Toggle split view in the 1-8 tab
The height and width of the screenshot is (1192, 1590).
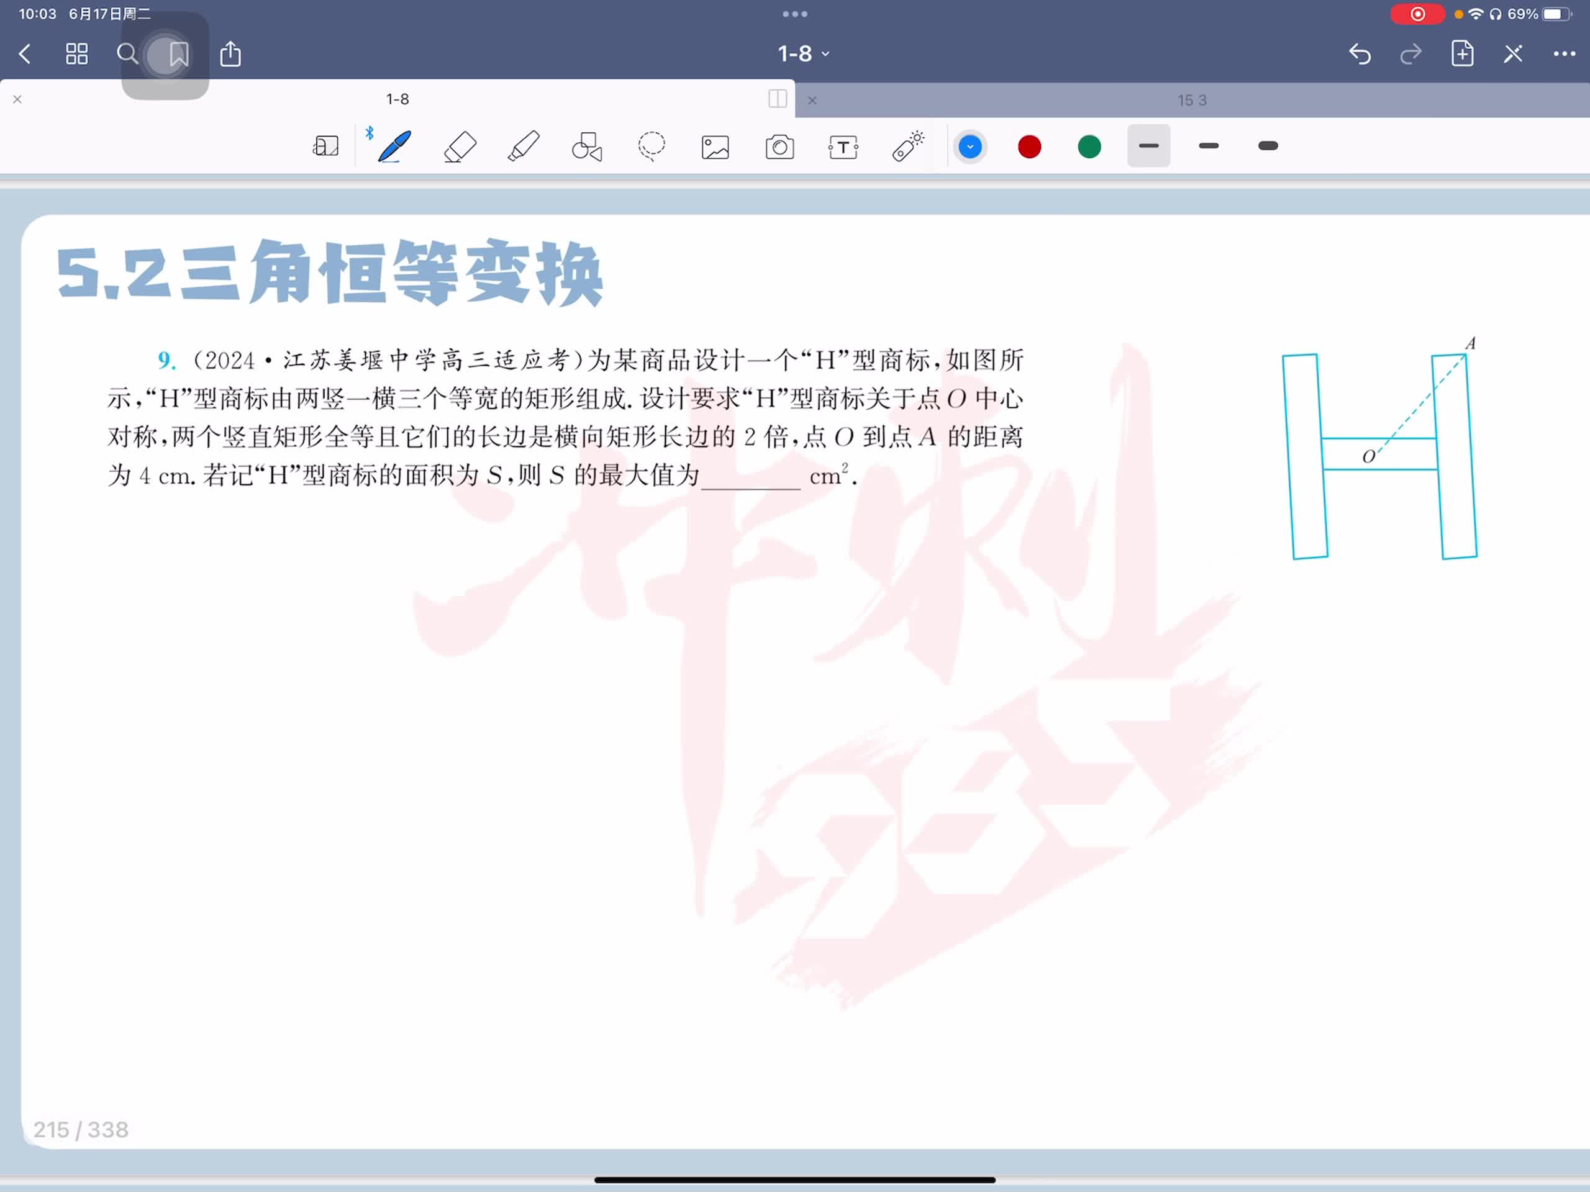click(777, 99)
